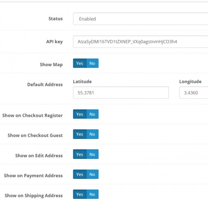Select No for Show on Checkout Guest

(x=92, y=134)
